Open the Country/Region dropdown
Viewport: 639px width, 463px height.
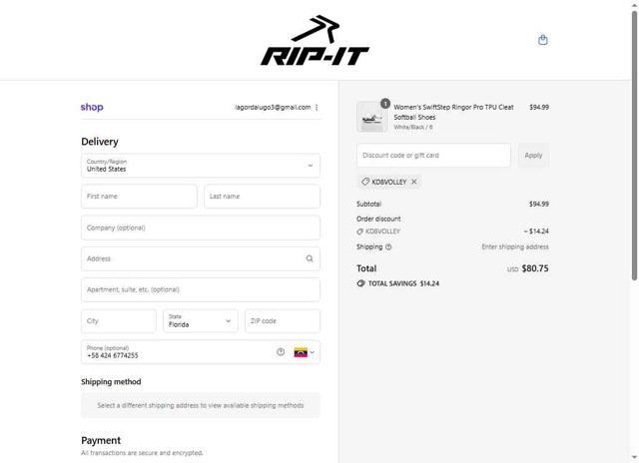pos(201,166)
